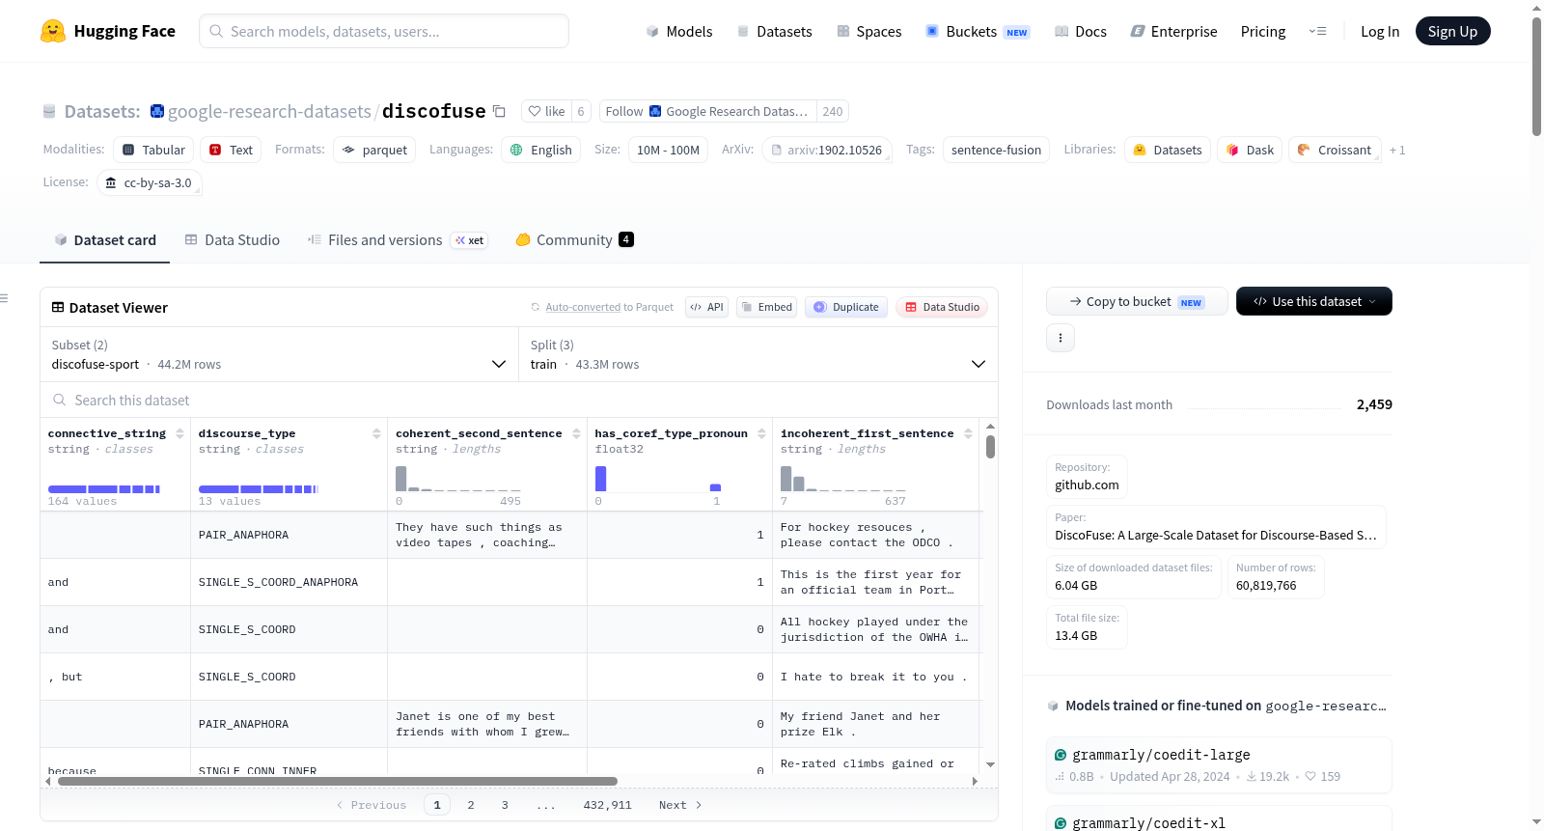Open Buckets in the top navigation
Viewport: 1544px width, 831px height.
[x=977, y=31]
